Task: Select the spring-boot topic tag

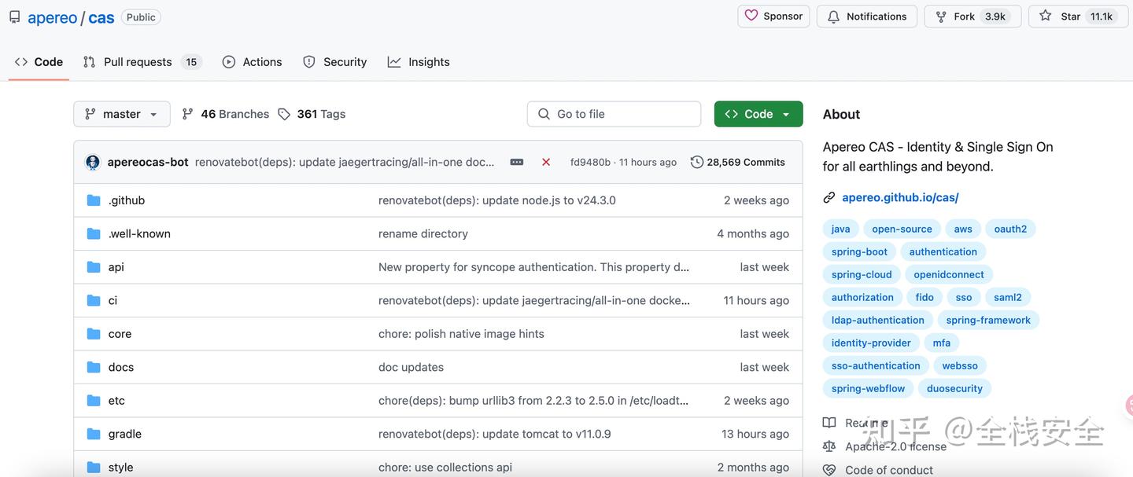Action: click(859, 252)
